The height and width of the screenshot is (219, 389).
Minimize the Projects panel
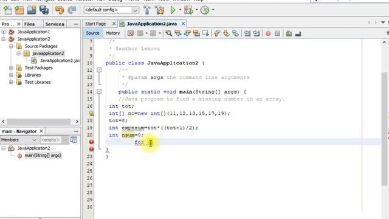75,24
